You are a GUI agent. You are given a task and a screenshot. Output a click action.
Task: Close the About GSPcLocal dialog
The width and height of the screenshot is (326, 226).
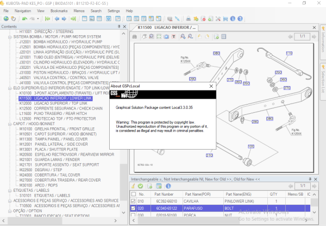[211, 86]
